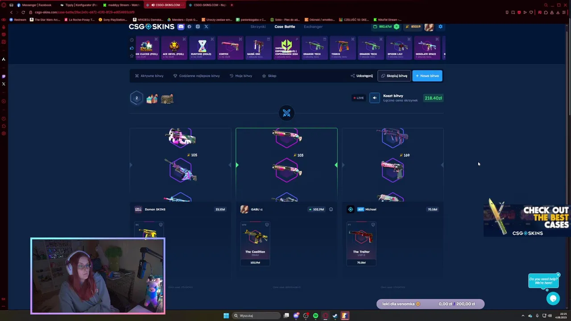Click the first case icon in the battle
The height and width of the screenshot is (321, 571).
pyautogui.click(x=152, y=99)
